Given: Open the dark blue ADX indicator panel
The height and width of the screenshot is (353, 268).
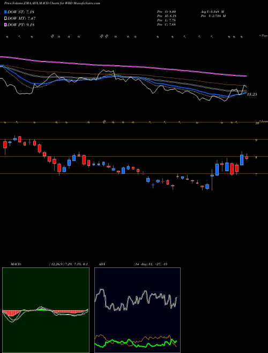Looking at the screenshot, I should coord(137,310).
